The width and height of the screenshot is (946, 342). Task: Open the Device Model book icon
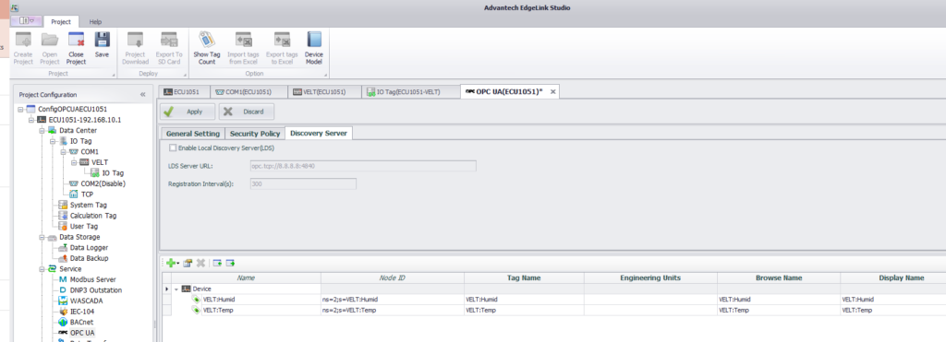tap(314, 40)
